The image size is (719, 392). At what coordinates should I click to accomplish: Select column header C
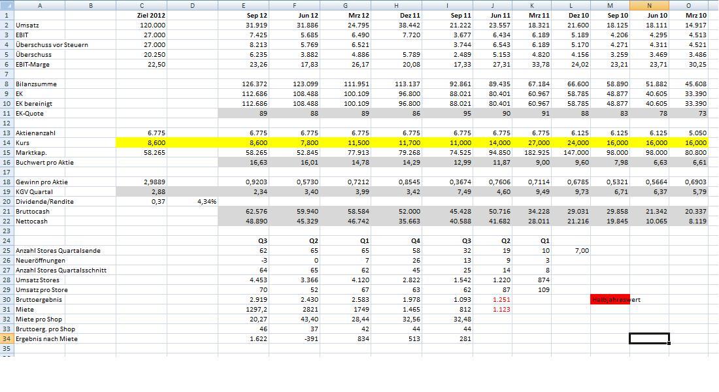click(141, 5)
